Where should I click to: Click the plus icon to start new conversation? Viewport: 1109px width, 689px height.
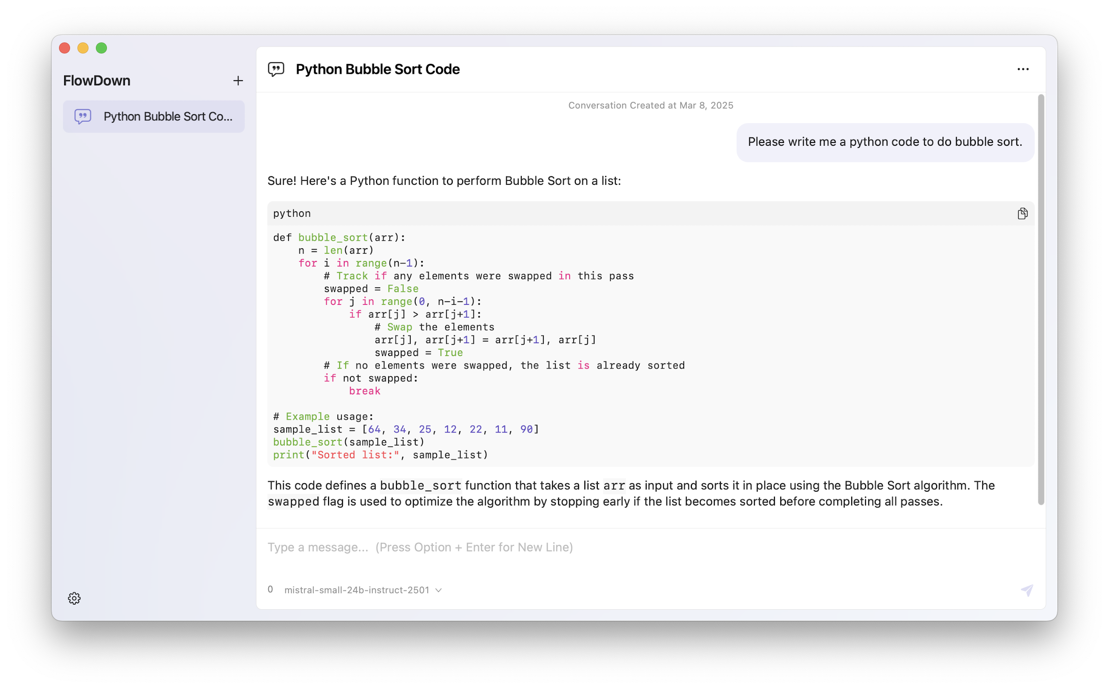tap(238, 81)
